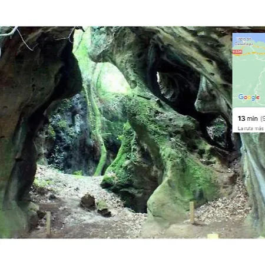The height and width of the screenshot is (265, 265).
Task: Click the Google logo on the map
Action: point(249,97)
